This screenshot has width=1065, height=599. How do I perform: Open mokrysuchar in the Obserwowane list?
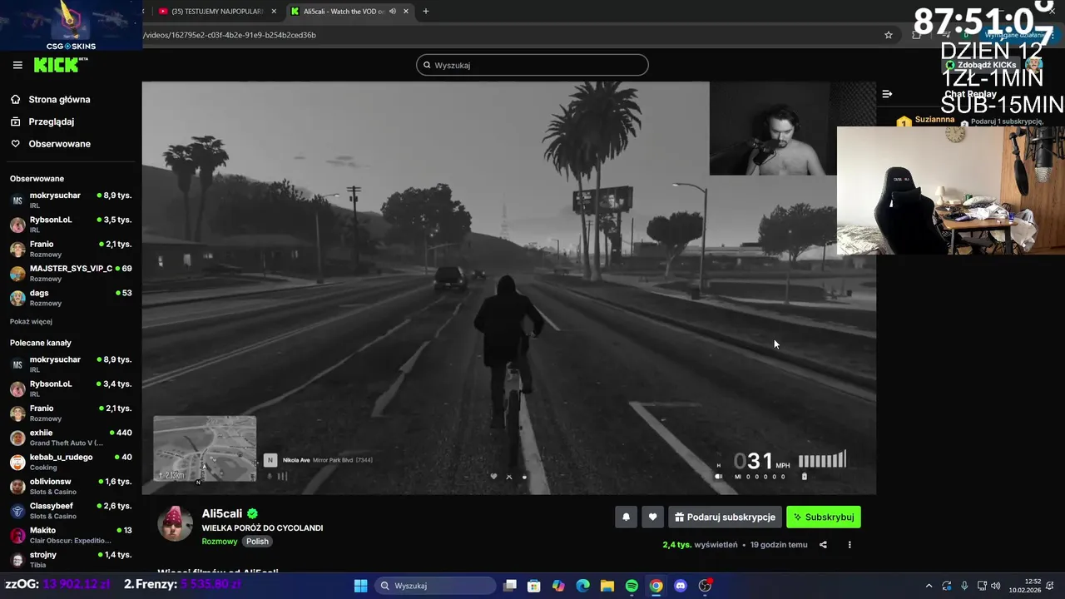71,200
